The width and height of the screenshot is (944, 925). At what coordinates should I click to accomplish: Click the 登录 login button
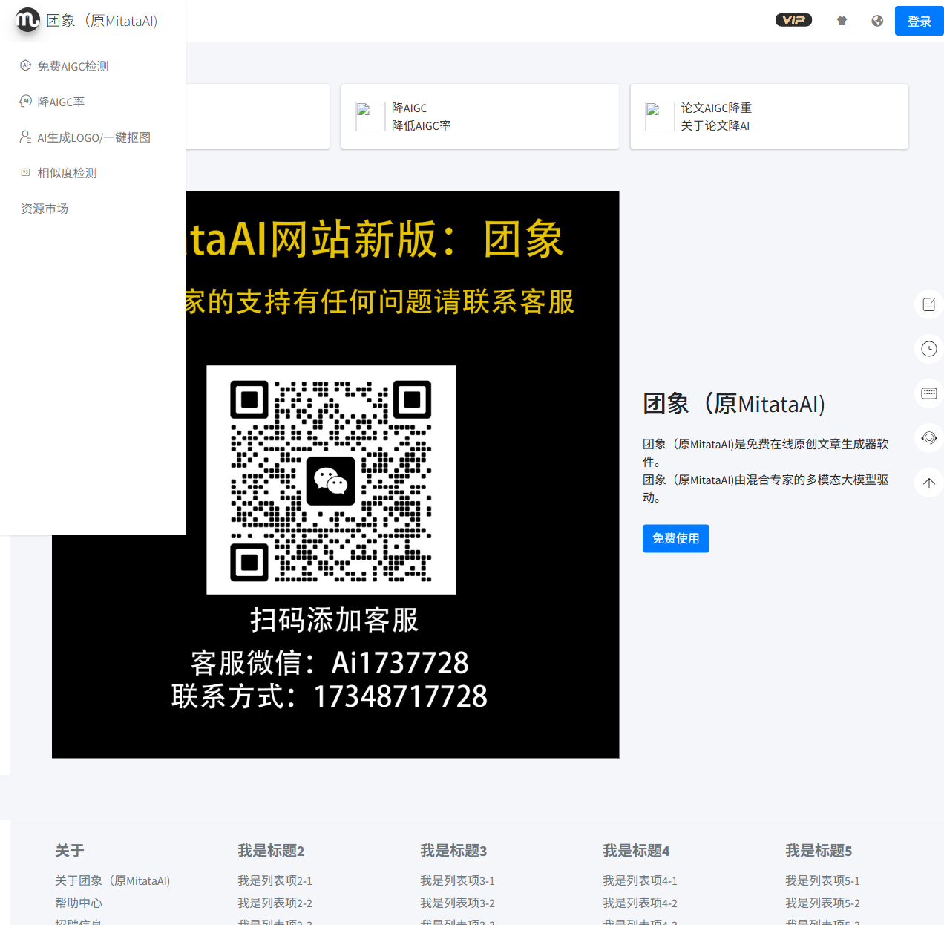(x=919, y=21)
